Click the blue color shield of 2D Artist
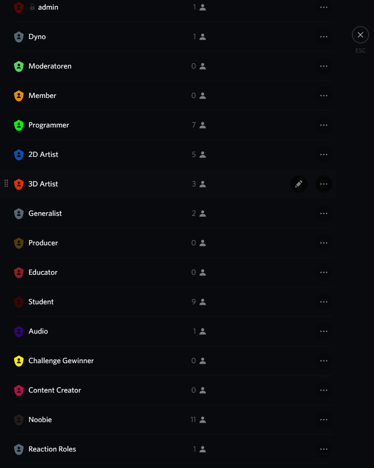This screenshot has height=468, width=374. tap(19, 155)
